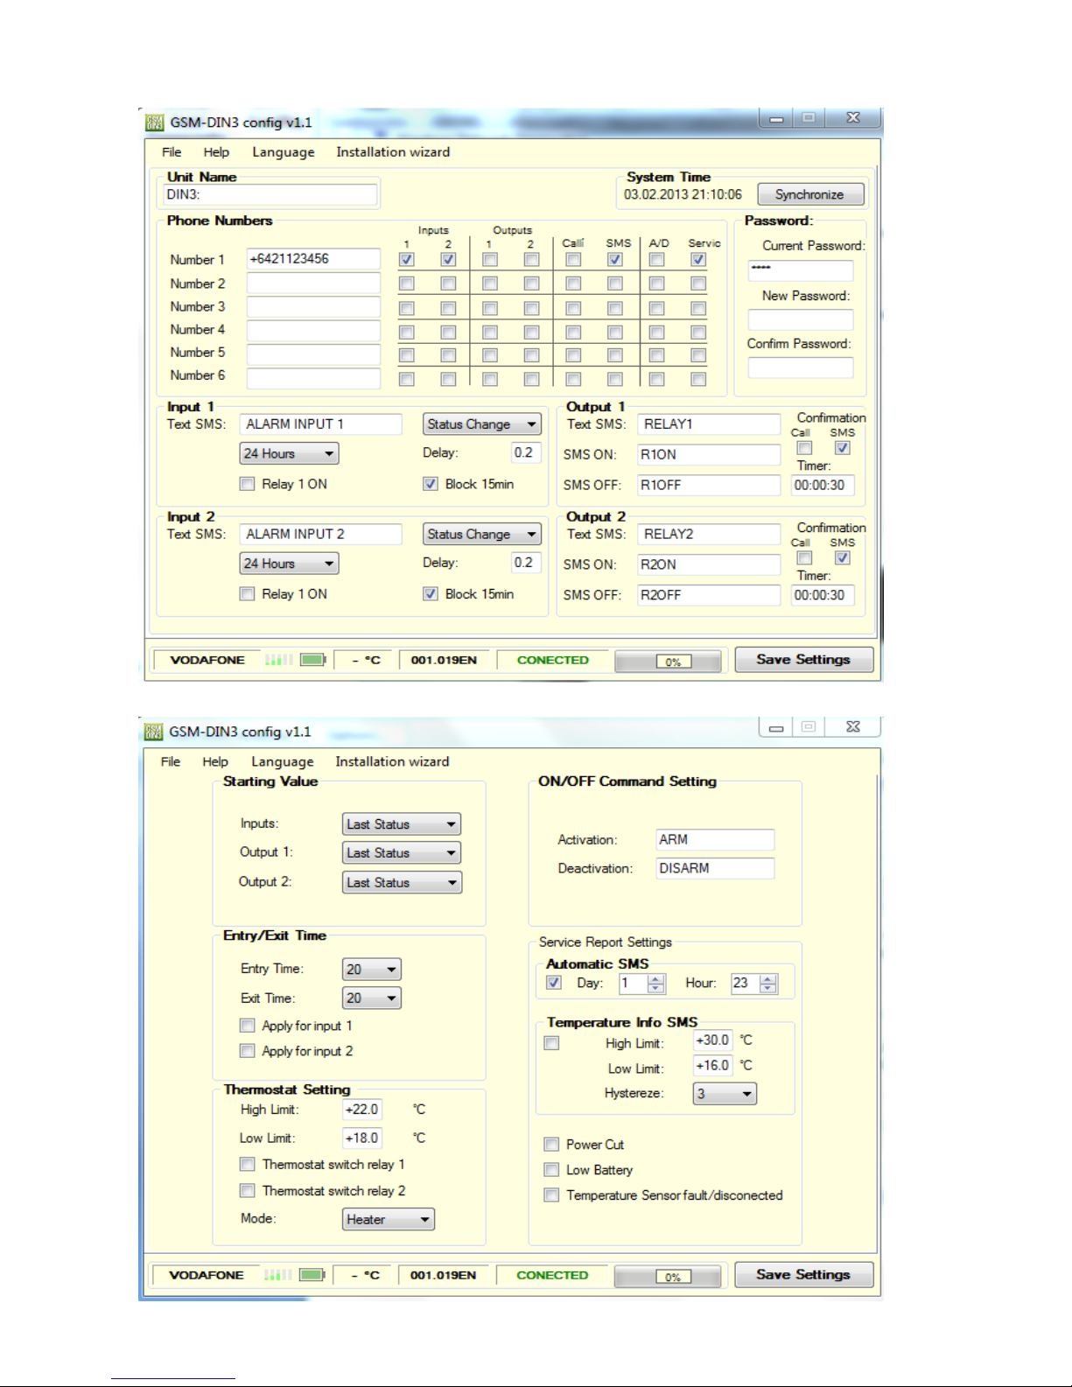Open Input 2 Status Change dropdown
This screenshot has height=1387, width=1072.
pyautogui.click(x=482, y=535)
